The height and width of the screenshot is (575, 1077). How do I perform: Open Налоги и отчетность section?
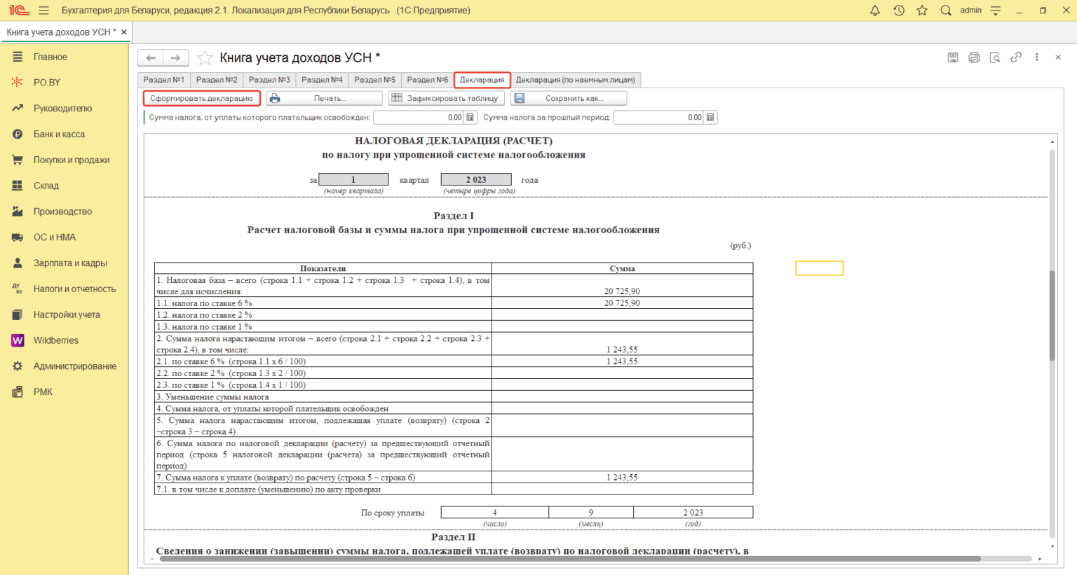click(74, 289)
